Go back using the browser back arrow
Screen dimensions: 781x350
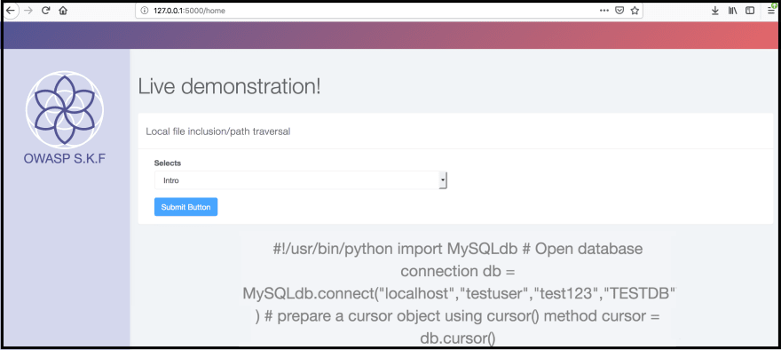pos(10,10)
